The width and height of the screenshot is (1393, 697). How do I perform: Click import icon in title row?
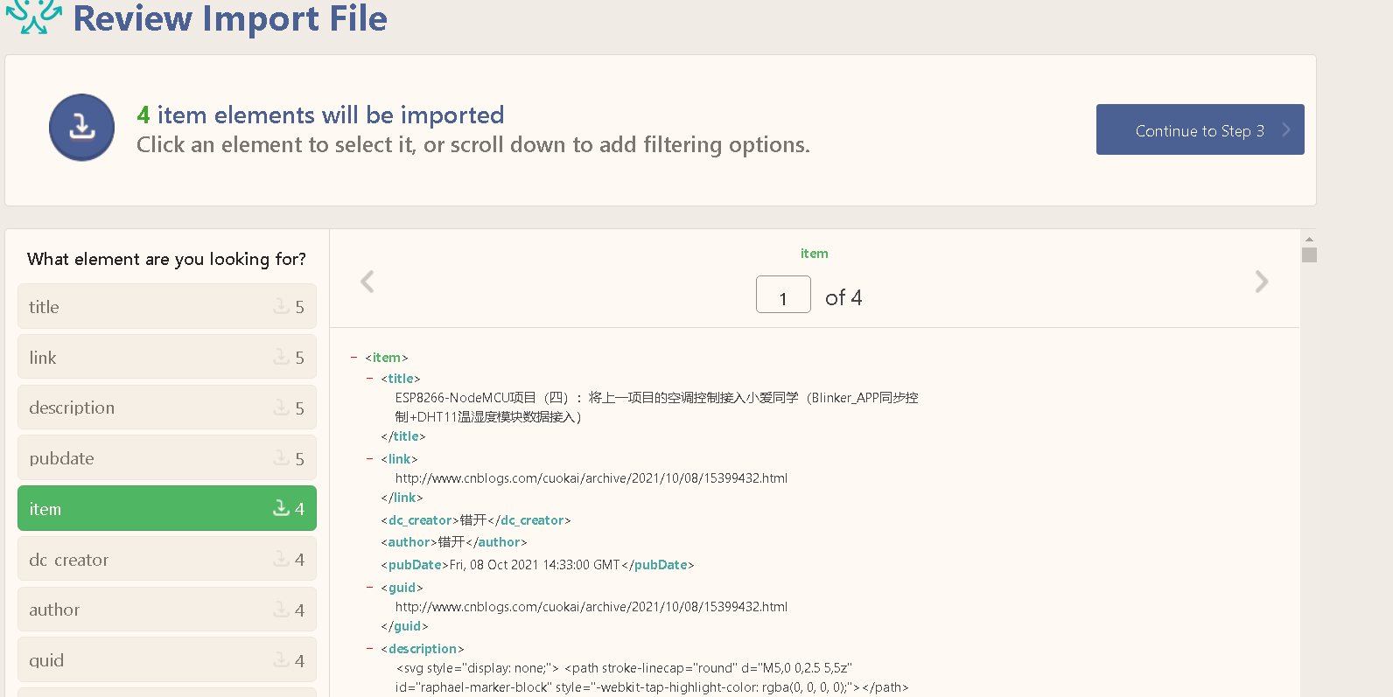[x=281, y=306]
